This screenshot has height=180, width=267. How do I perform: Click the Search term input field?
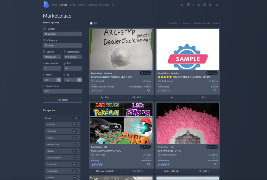point(62,91)
